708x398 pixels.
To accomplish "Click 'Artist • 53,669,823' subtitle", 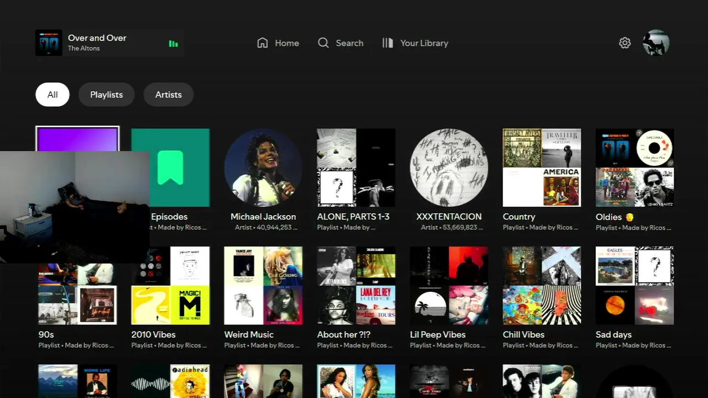I will coord(452,227).
